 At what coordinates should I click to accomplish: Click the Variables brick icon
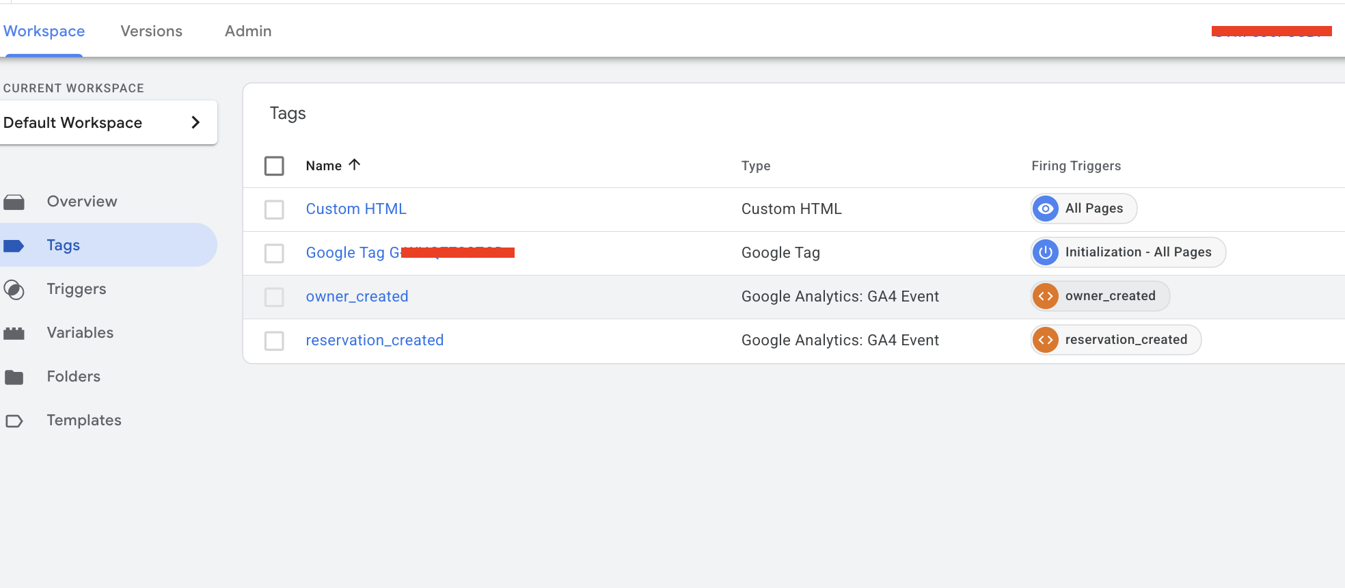(14, 334)
